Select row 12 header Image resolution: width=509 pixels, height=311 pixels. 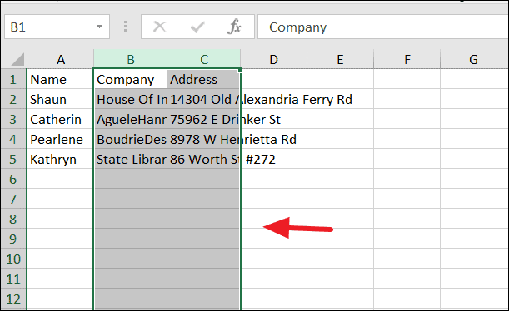(x=13, y=299)
